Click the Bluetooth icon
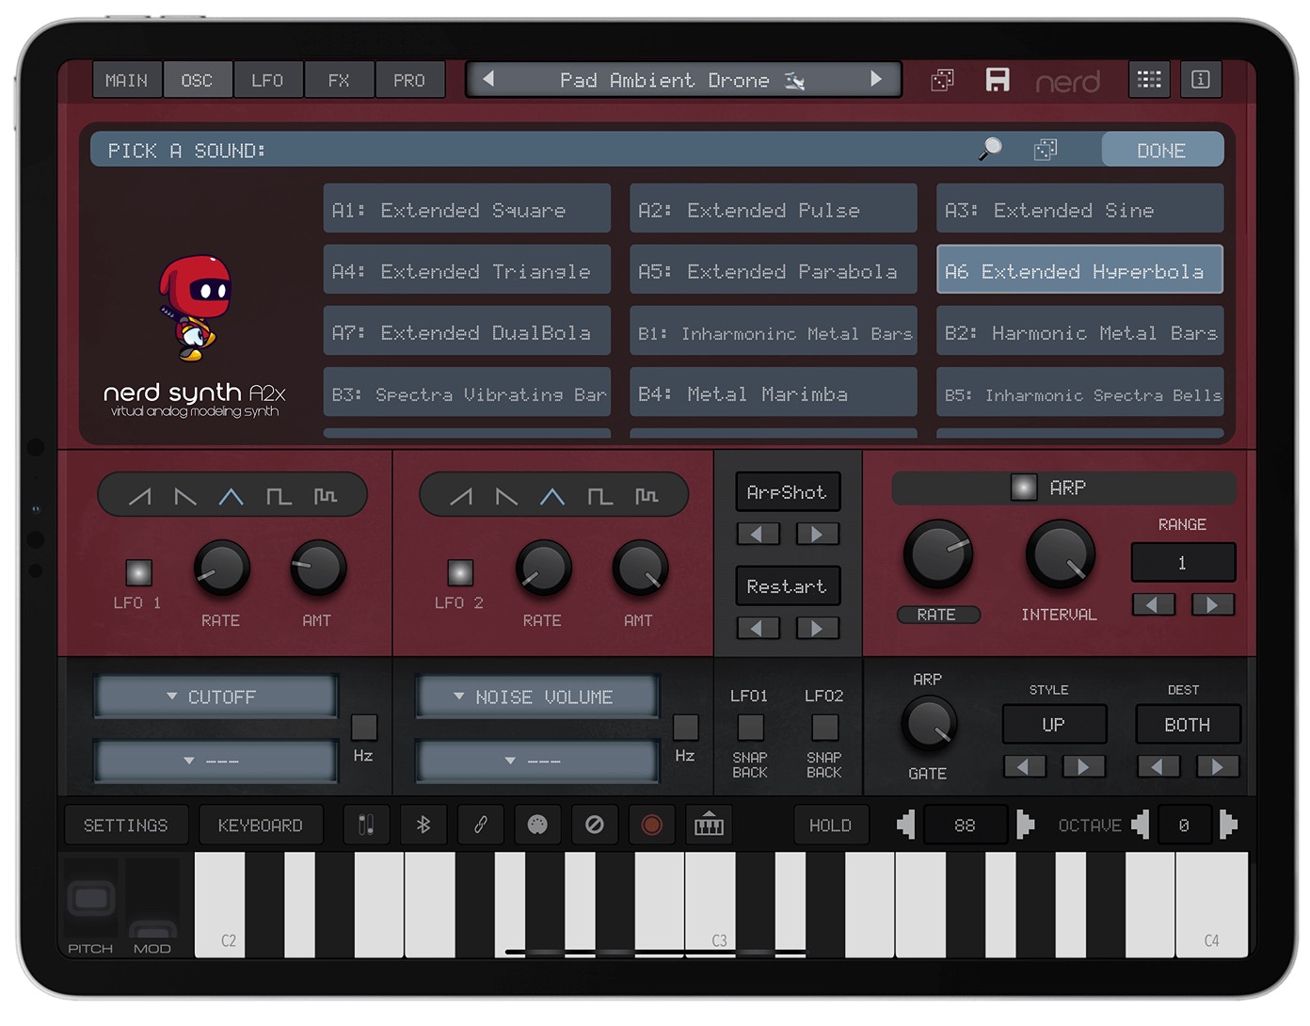 click(423, 826)
